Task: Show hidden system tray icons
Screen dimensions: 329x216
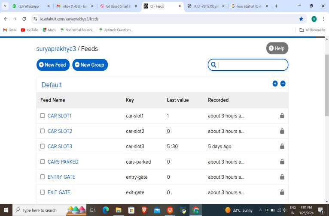Action: (x=260, y=210)
